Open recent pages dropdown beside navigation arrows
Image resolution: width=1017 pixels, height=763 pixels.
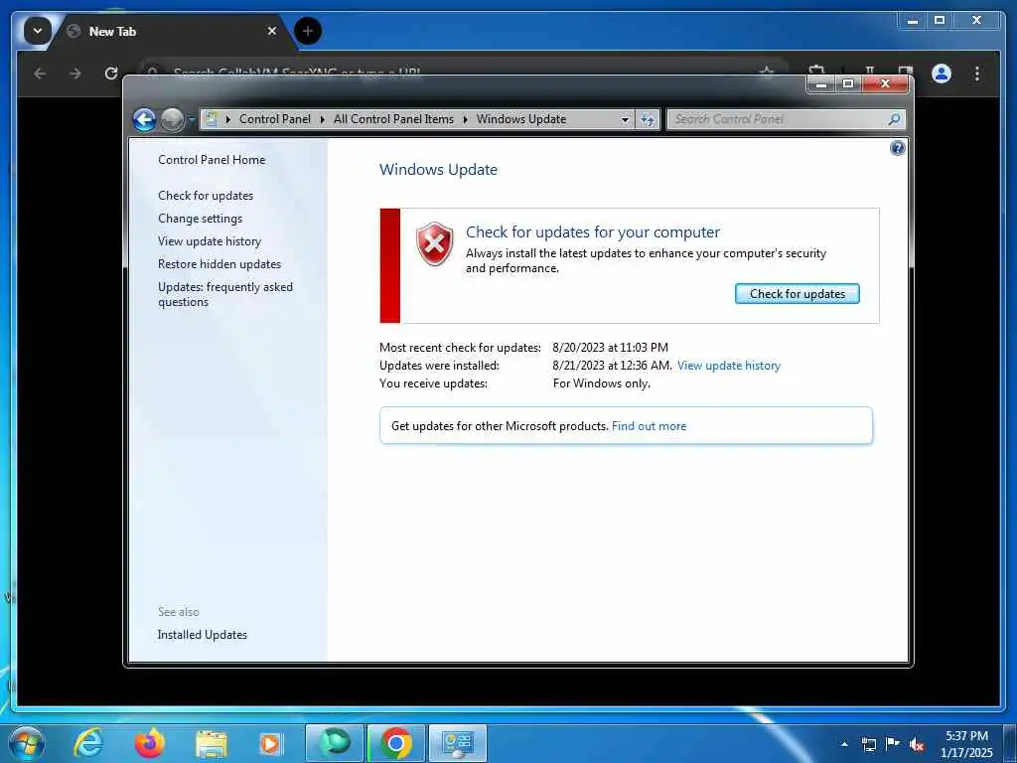point(192,119)
